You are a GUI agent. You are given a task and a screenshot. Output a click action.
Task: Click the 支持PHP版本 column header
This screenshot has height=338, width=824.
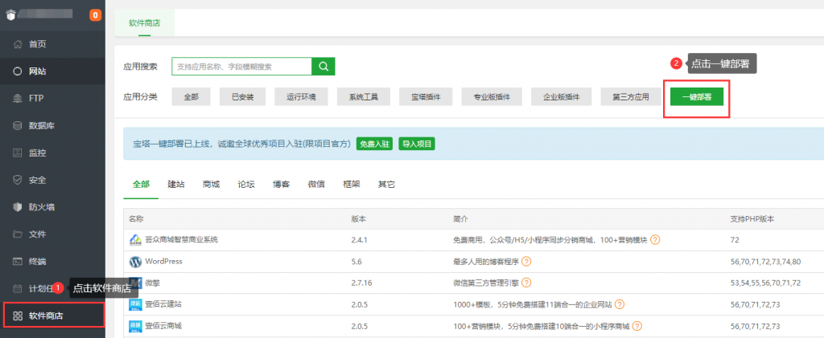tap(752, 219)
